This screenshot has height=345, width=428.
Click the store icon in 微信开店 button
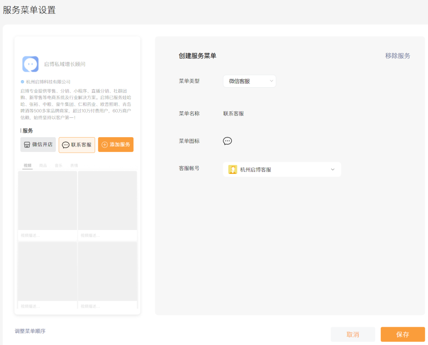27,145
